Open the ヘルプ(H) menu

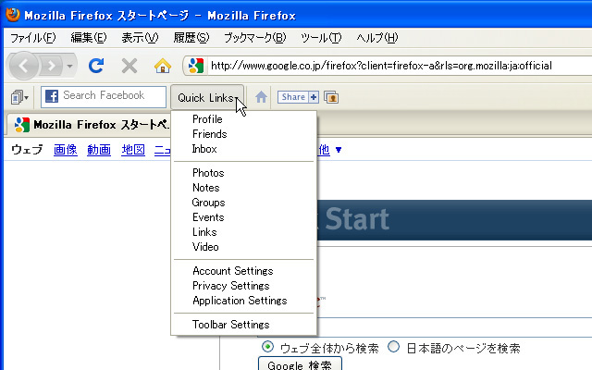coord(377,38)
